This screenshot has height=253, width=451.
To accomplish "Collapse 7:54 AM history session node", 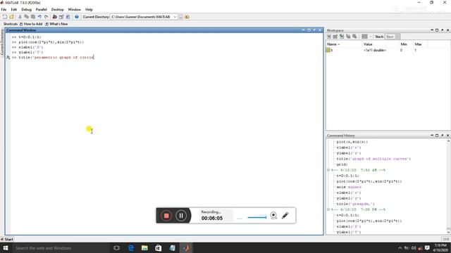I will 328,170.
